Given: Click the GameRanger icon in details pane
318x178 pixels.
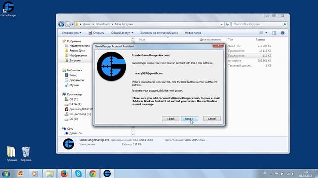Looking at the screenshot, I should tap(69, 144).
